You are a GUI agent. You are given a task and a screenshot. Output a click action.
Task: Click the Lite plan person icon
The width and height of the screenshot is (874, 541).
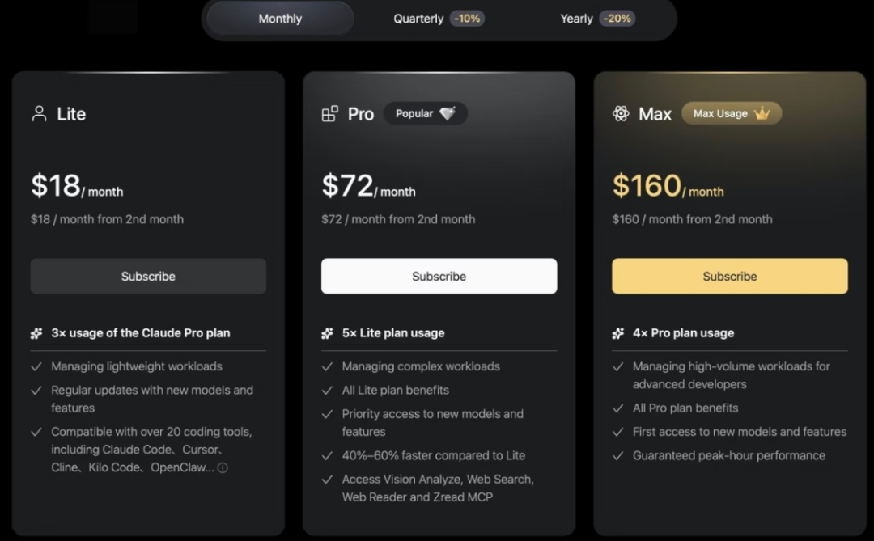(x=39, y=113)
